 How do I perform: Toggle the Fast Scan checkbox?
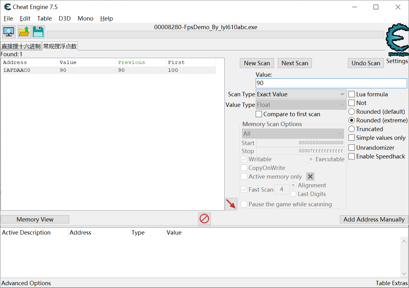pyautogui.click(x=244, y=190)
